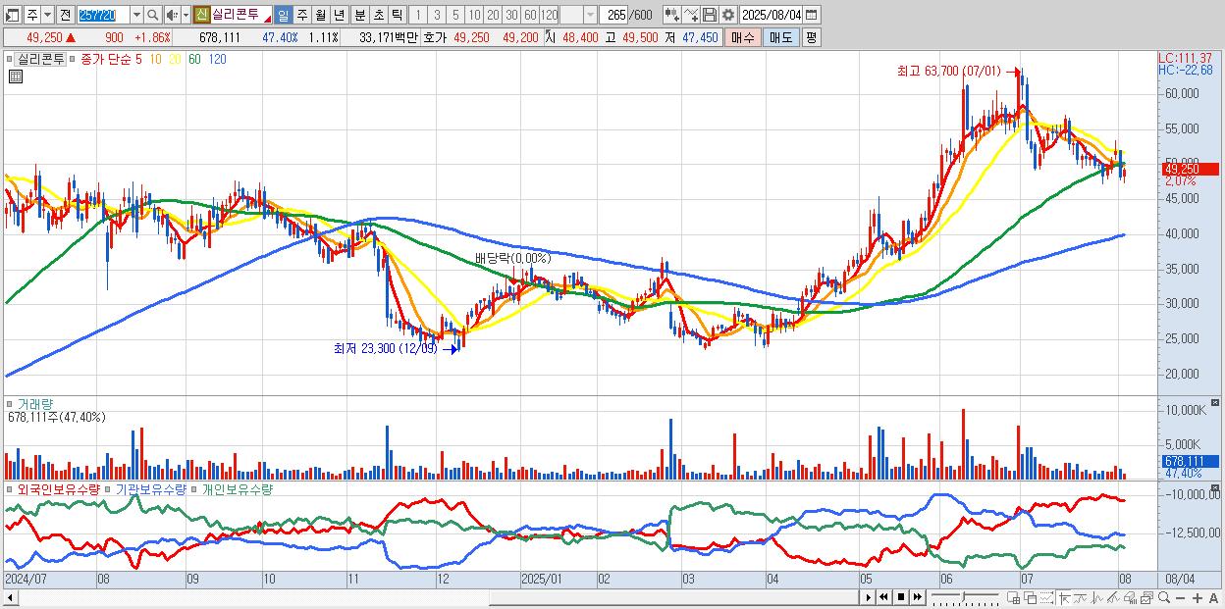
Task: Choose the 20 interval button
Action: click(494, 15)
